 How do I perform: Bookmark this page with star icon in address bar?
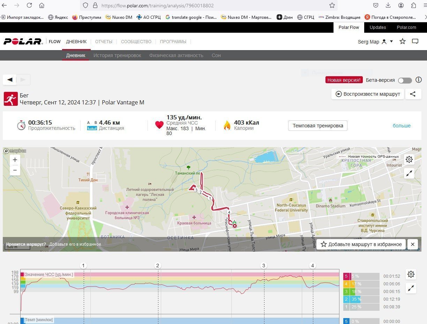332,6
